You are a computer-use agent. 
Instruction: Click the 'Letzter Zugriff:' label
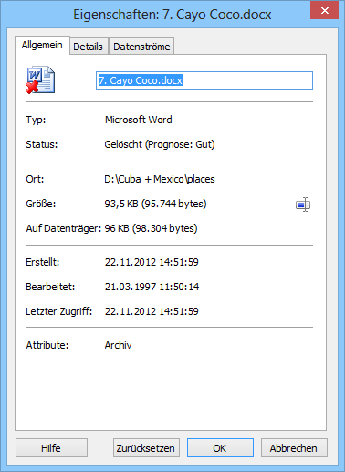[x=59, y=311]
